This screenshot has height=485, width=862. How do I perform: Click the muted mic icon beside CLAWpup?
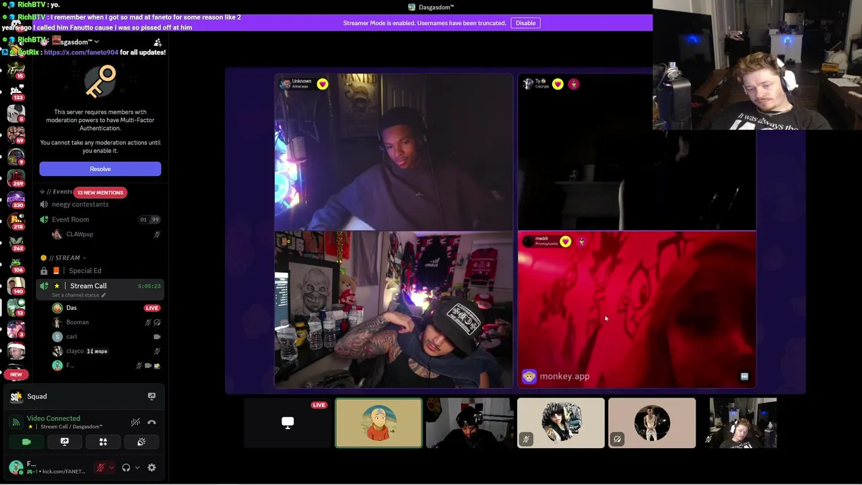coord(157,234)
